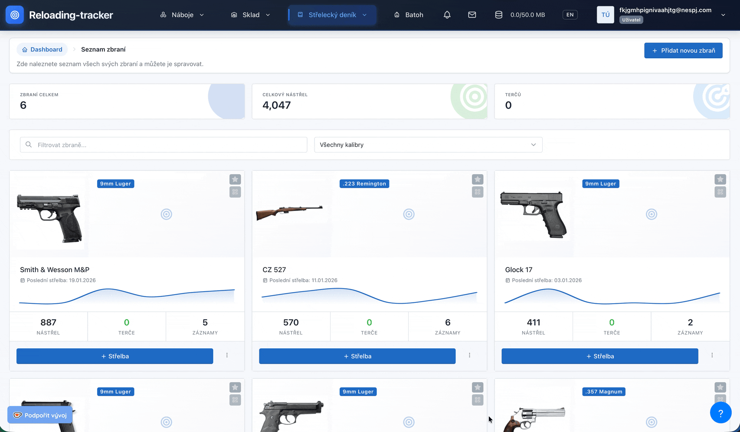Click the Reloading-tracker logo icon
The width and height of the screenshot is (740, 432).
[x=15, y=15]
